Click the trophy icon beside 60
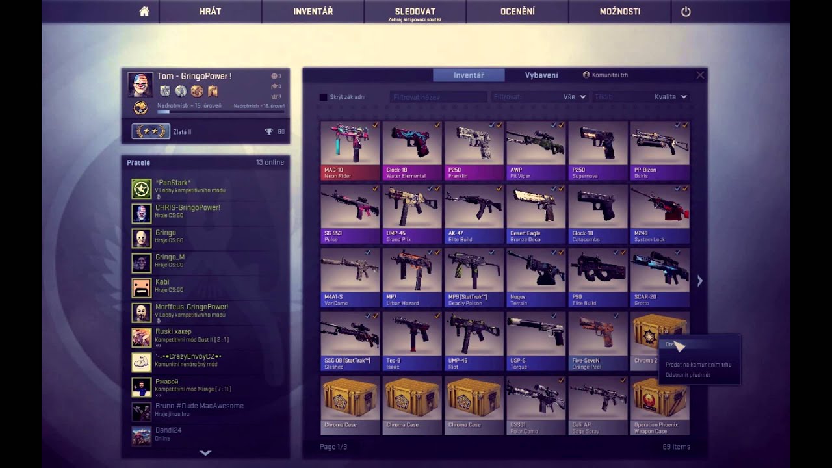The height and width of the screenshot is (468, 832). click(x=268, y=131)
